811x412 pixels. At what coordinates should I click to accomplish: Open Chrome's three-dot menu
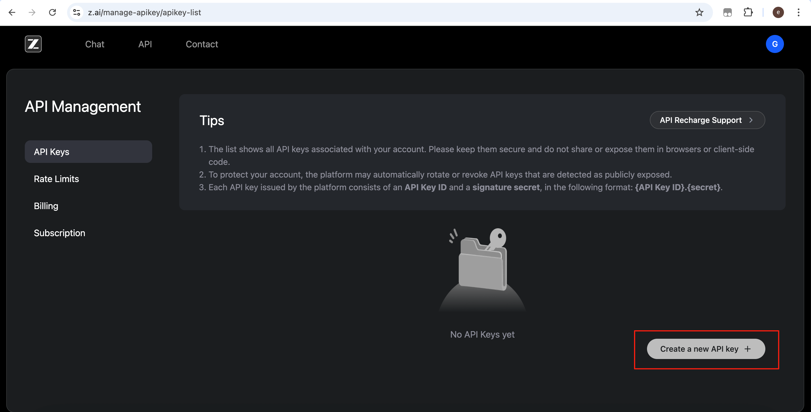click(798, 12)
